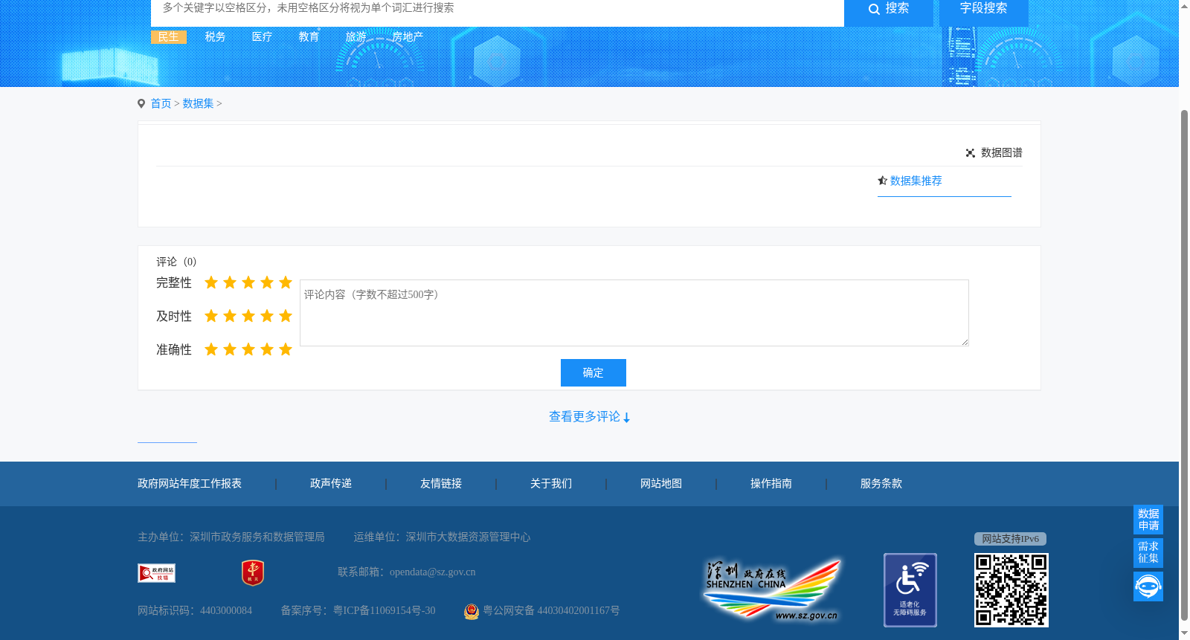Open 服务条款 footer link
The image size is (1190, 640).
coord(881,484)
